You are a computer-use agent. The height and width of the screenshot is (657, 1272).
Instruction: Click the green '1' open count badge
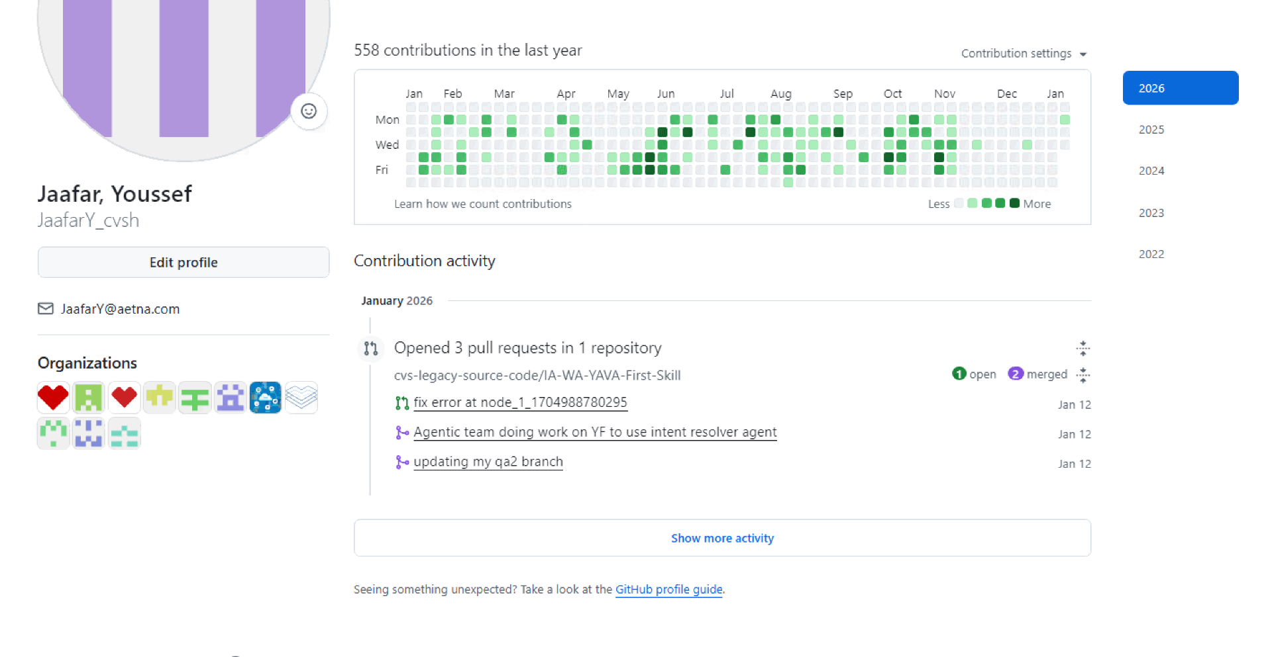coord(959,374)
